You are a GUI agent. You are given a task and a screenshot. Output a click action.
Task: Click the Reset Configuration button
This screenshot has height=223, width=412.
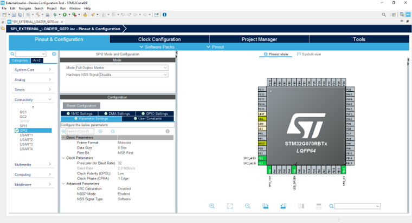pyautogui.click(x=81, y=105)
